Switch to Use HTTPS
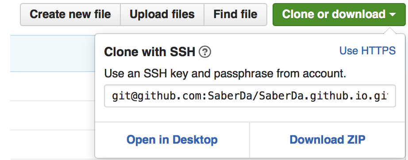 pyautogui.click(x=368, y=50)
